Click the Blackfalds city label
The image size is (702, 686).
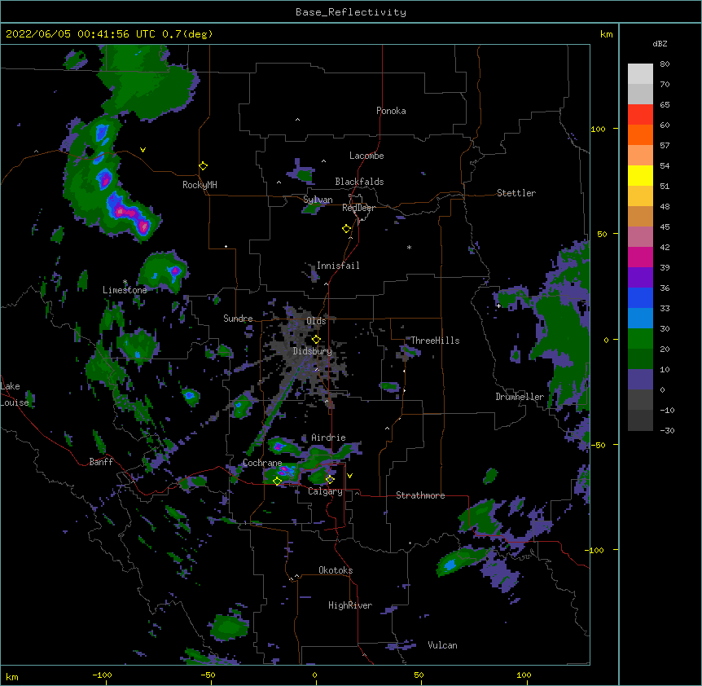pos(359,182)
